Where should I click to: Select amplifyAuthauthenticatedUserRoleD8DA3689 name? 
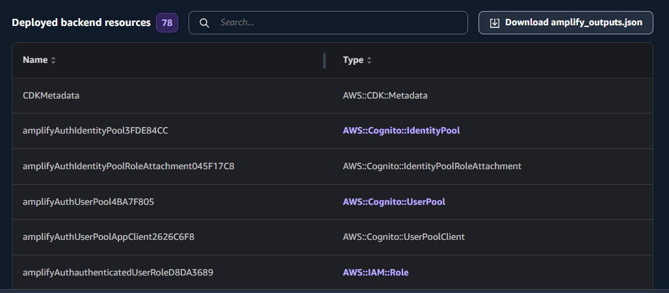point(118,272)
